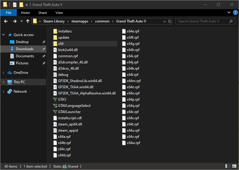Refresh the current folder view
Viewport: 239px width, 170px height.
tap(170, 21)
